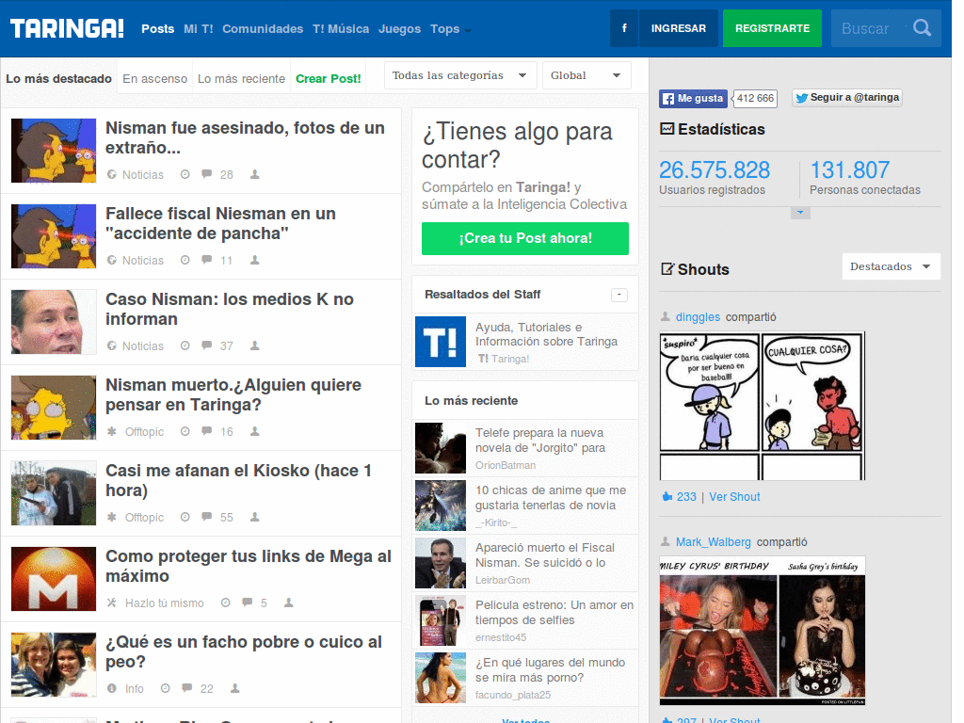Open 10 chicas de anime post
964x723 pixels.
pos(550,497)
